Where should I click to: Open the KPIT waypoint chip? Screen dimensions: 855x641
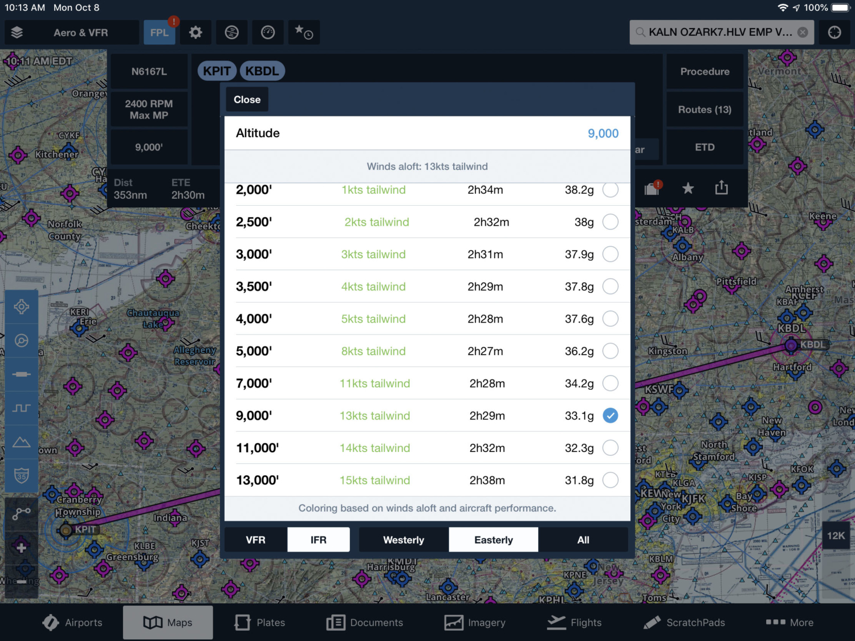coord(217,71)
